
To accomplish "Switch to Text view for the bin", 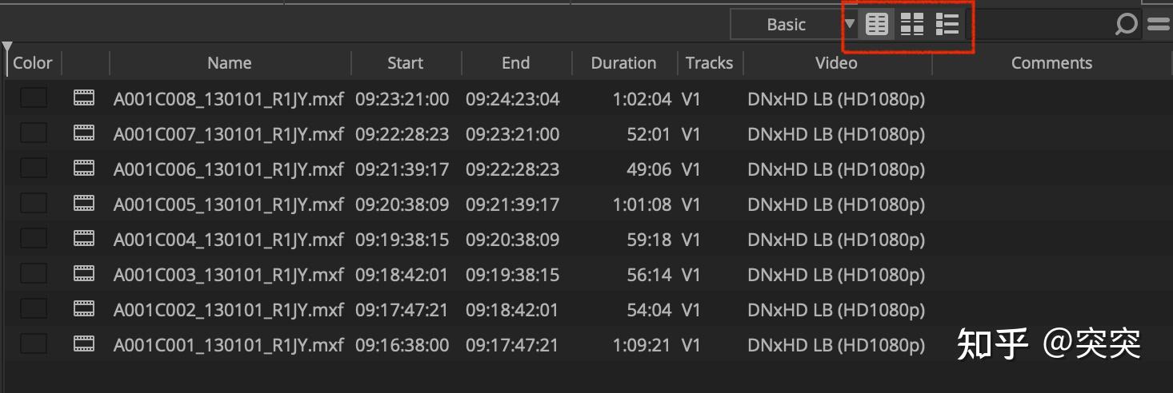I will coord(877,26).
